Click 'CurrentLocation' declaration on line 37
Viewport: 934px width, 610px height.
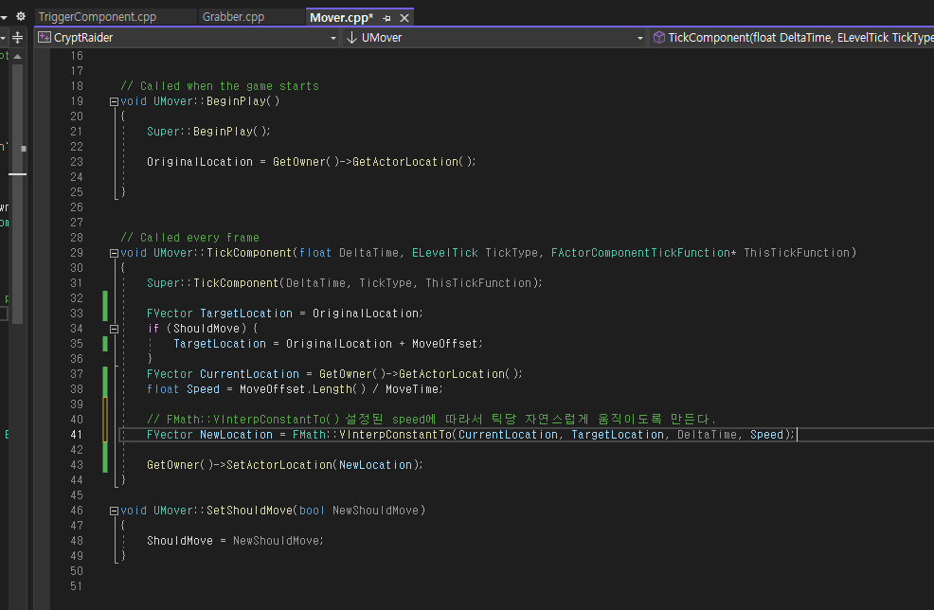249,373
